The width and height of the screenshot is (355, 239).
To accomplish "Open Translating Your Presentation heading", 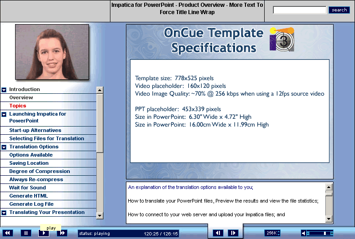I will [x=47, y=212].
